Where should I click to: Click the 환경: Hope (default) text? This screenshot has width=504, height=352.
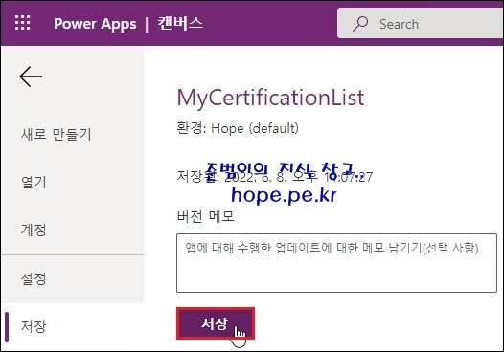pos(238,128)
